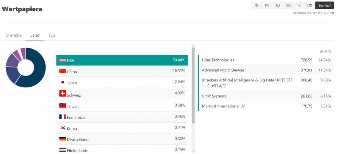Click the China flag icon
The height and width of the screenshot is (154, 338).
pyautogui.click(x=63, y=71)
